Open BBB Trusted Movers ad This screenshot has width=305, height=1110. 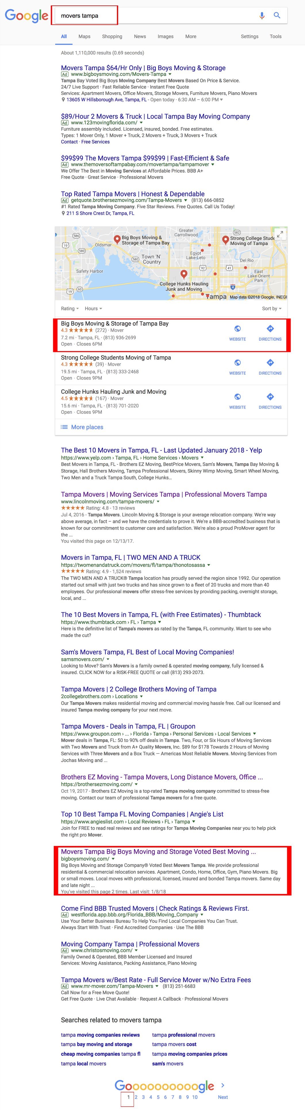click(155, 908)
